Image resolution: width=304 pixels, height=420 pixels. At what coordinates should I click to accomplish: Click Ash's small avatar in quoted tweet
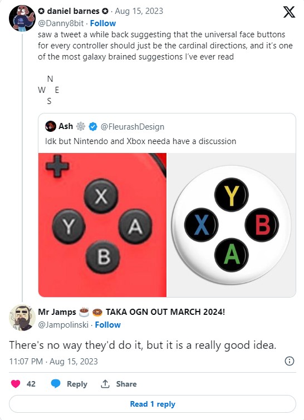point(51,126)
